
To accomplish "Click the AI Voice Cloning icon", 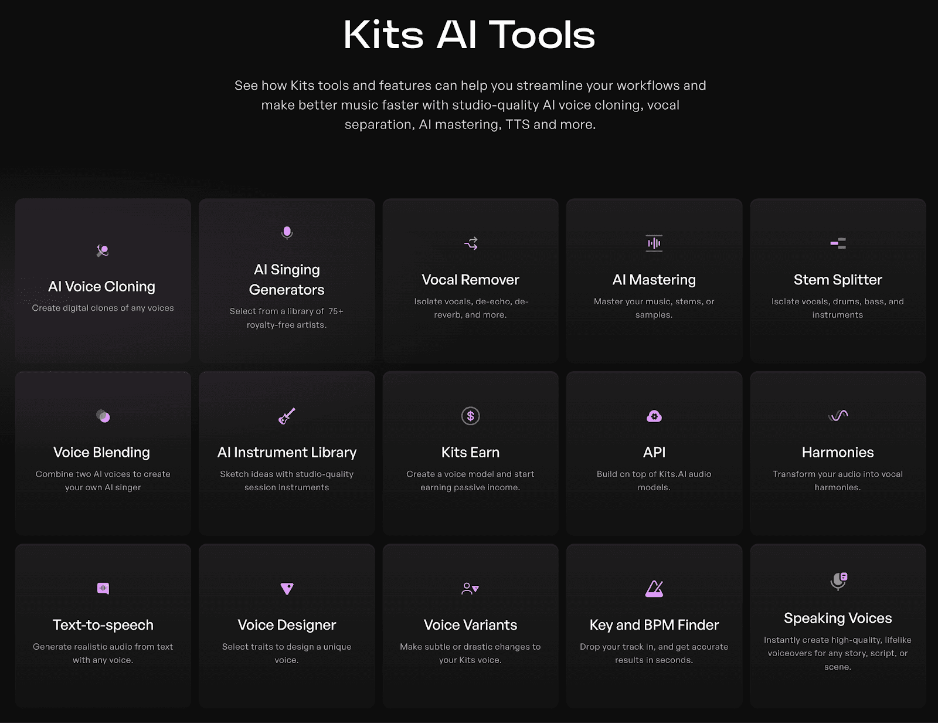I will tap(103, 251).
